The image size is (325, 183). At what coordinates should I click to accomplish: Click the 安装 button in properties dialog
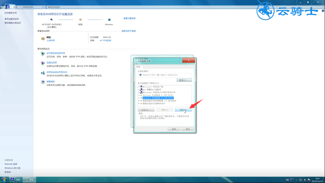(146, 110)
